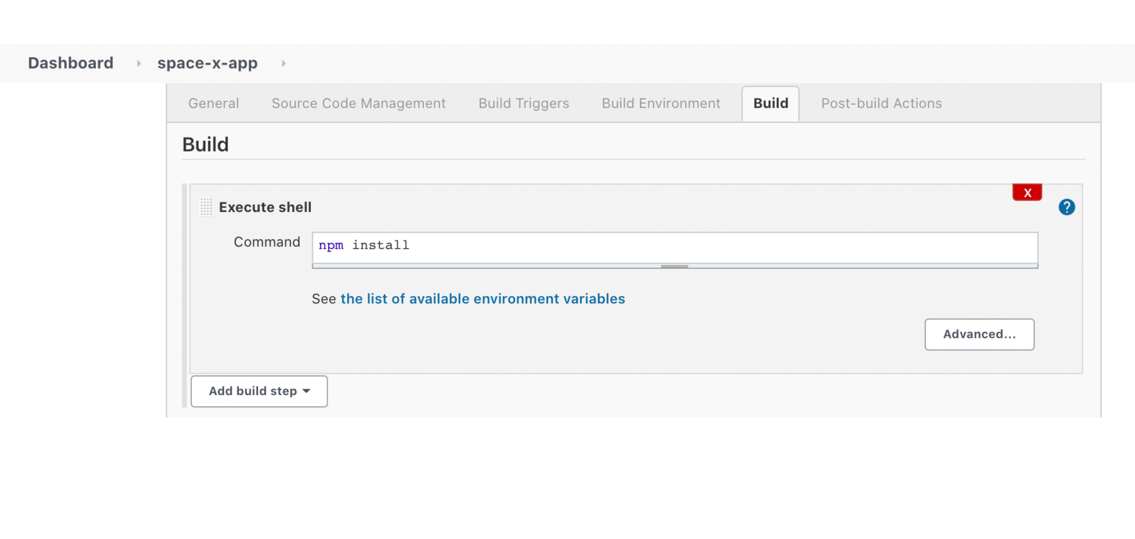Place cursor on the word 'install'
The height and width of the screenshot is (539, 1135).
tap(380, 245)
